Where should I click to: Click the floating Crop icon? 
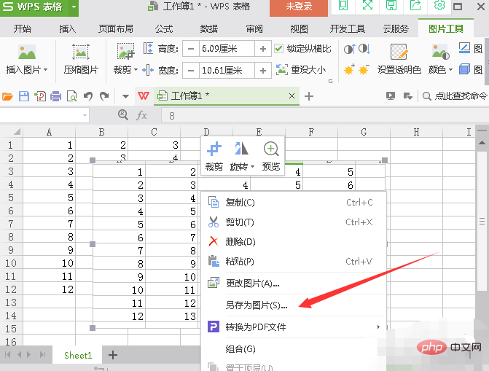pos(214,149)
